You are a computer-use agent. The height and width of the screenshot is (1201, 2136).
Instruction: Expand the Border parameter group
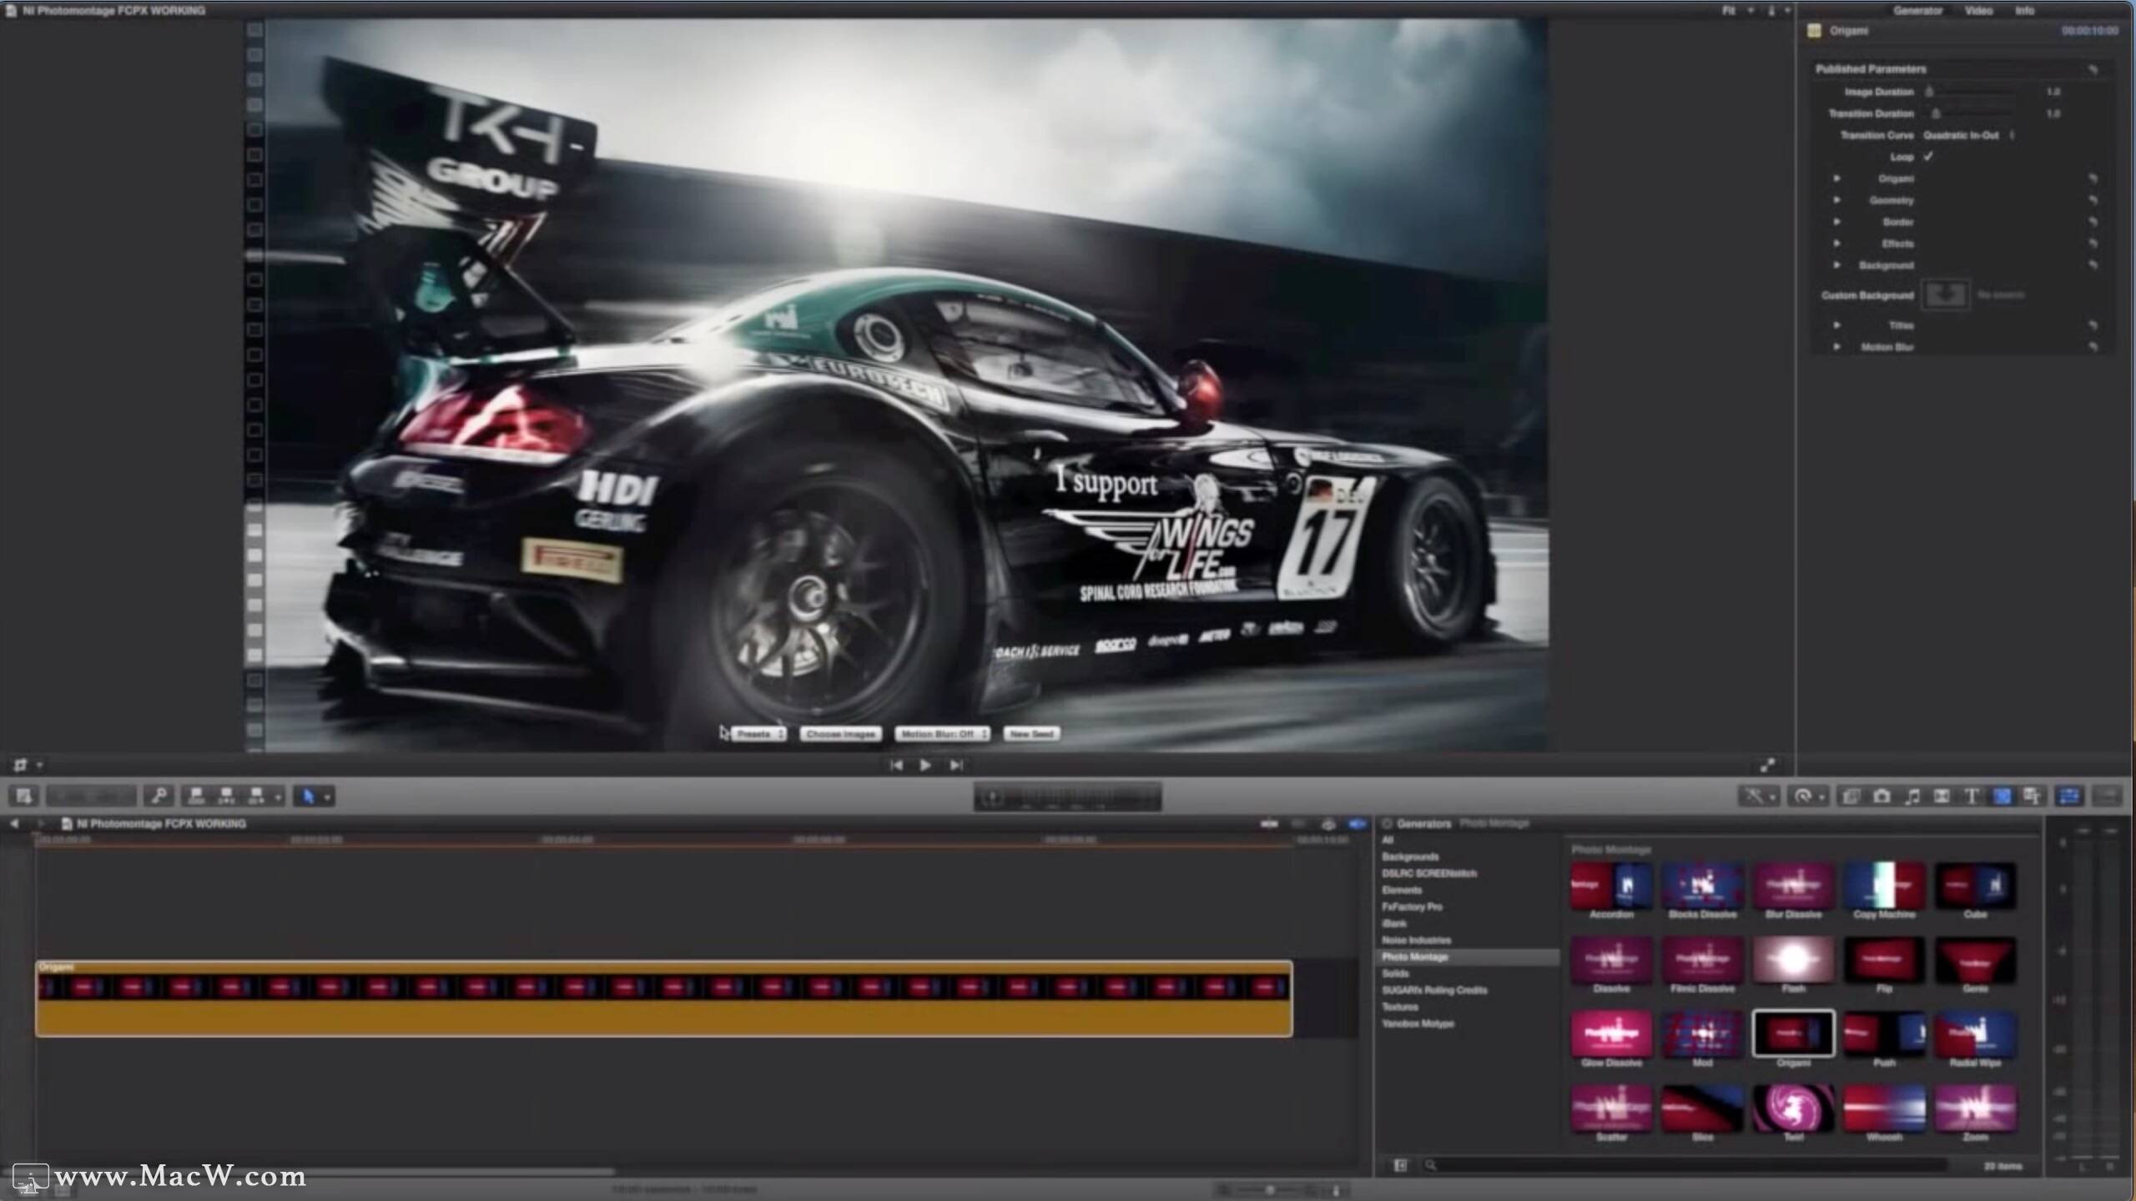click(1836, 222)
